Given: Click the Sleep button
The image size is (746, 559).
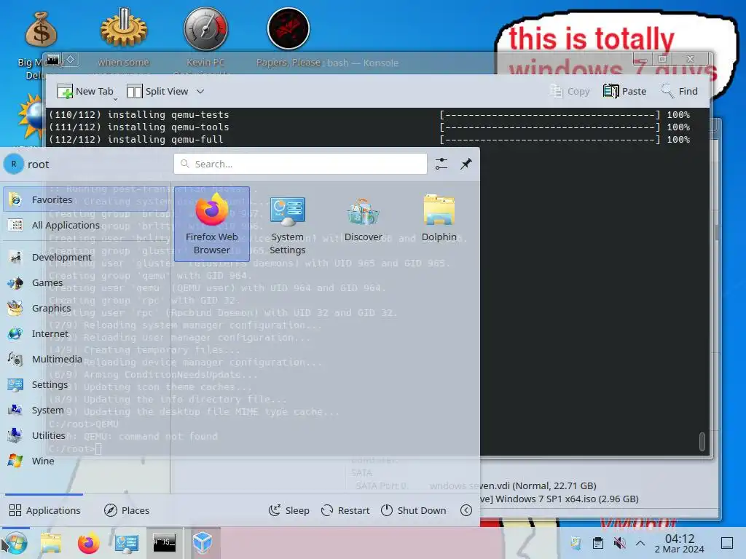Looking at the screenshot, I should pos(288,510).
